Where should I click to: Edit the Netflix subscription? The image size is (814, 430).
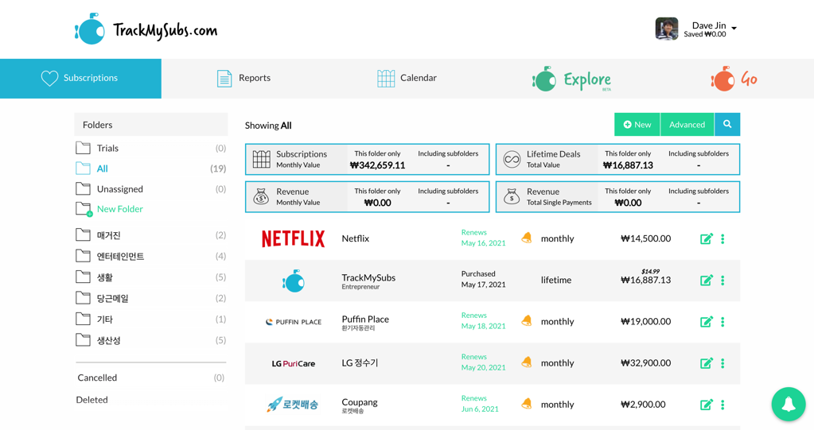click(x=706, y=238)
